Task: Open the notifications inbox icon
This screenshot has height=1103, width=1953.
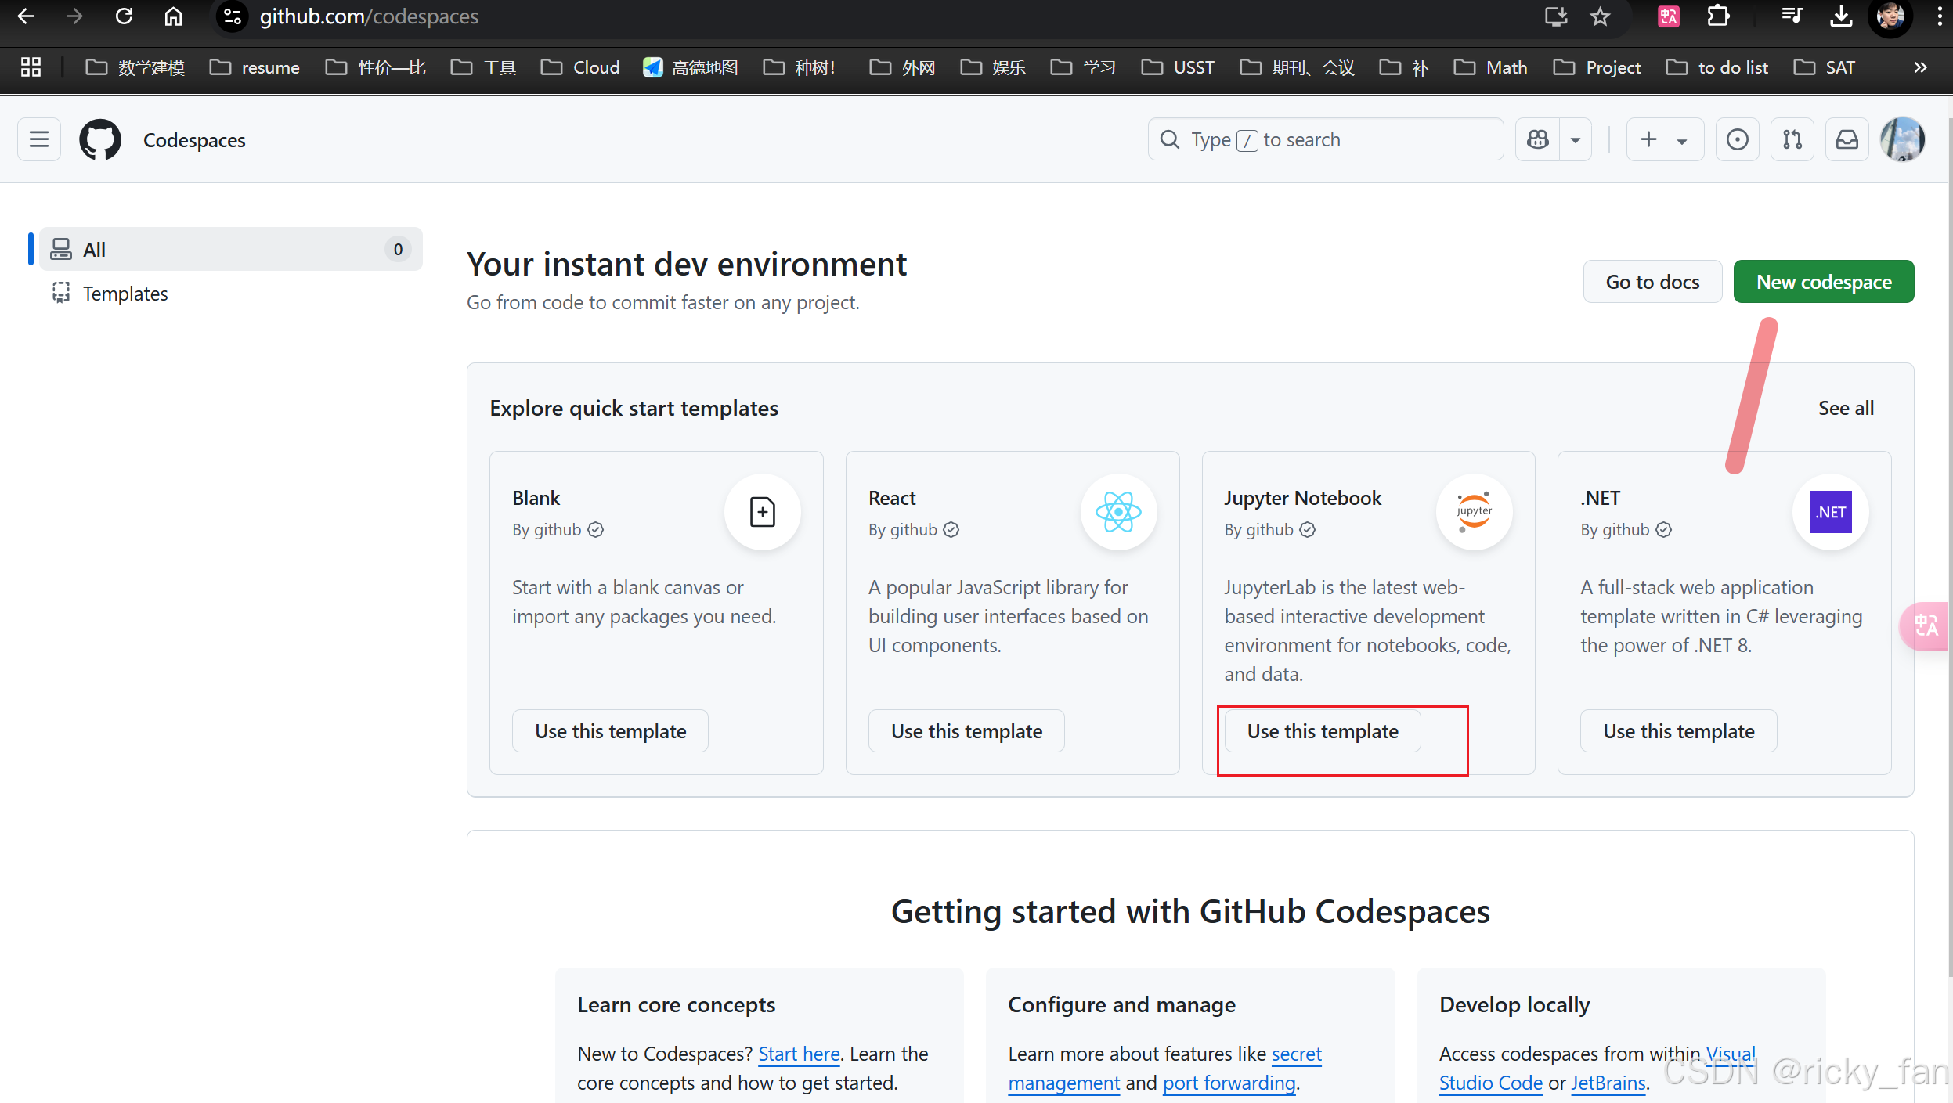Action: pos(1847,139)
